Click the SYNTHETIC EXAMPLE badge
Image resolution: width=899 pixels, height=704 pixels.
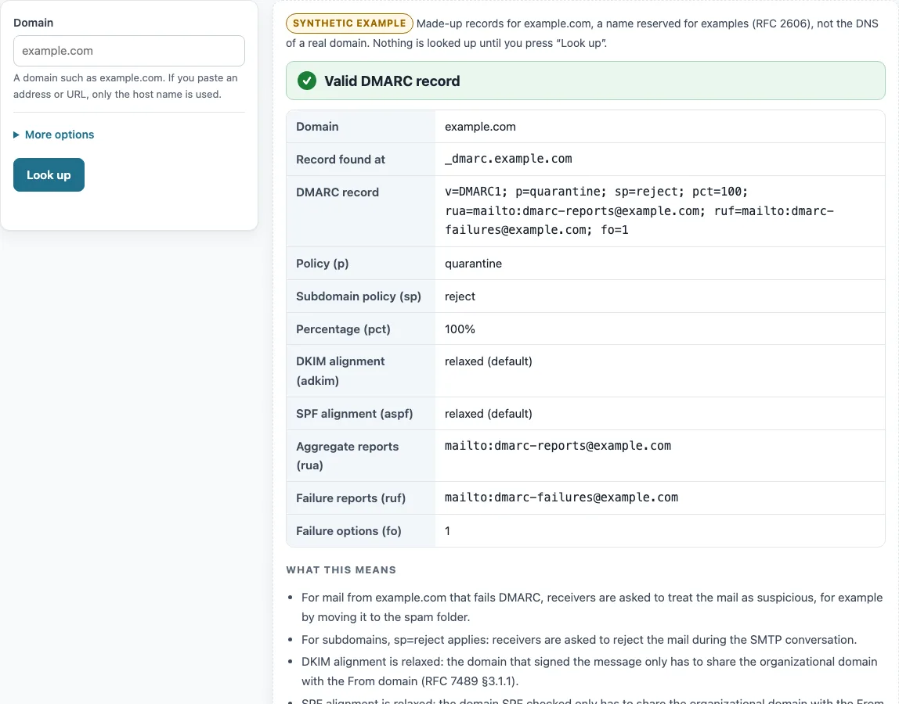(349, 23)
